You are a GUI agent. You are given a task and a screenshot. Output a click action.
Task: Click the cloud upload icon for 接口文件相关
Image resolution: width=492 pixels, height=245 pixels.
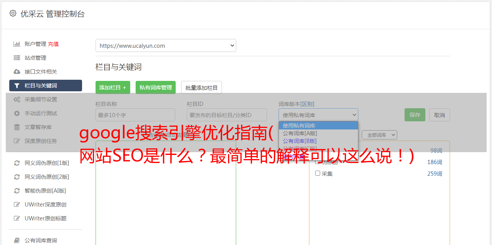[x=17, y=72]
